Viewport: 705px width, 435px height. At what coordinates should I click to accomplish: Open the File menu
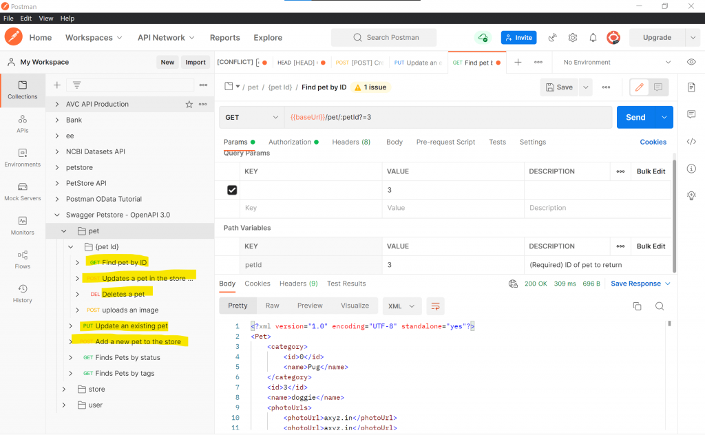pyautogui.click(x=8, y=19)
